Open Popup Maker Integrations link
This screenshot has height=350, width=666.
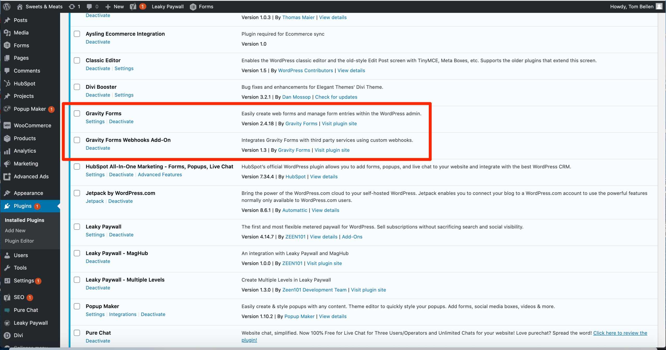(x=123, y=314)
